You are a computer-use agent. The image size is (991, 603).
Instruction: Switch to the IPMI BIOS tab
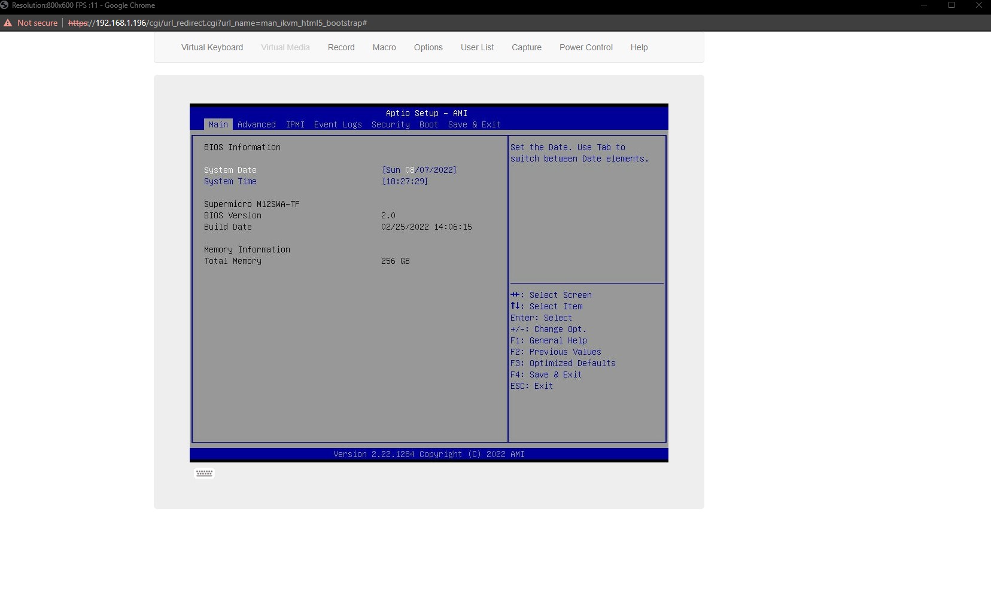point(295,124)
